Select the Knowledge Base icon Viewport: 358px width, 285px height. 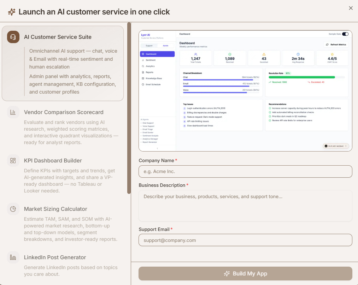click(143, 78)
